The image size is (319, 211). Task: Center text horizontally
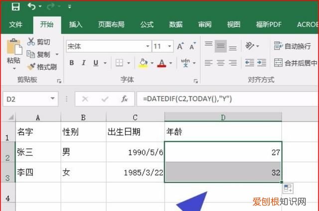(220, 63)
